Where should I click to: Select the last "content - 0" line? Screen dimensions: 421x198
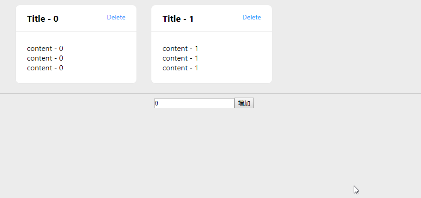click(x=45, y=68)
